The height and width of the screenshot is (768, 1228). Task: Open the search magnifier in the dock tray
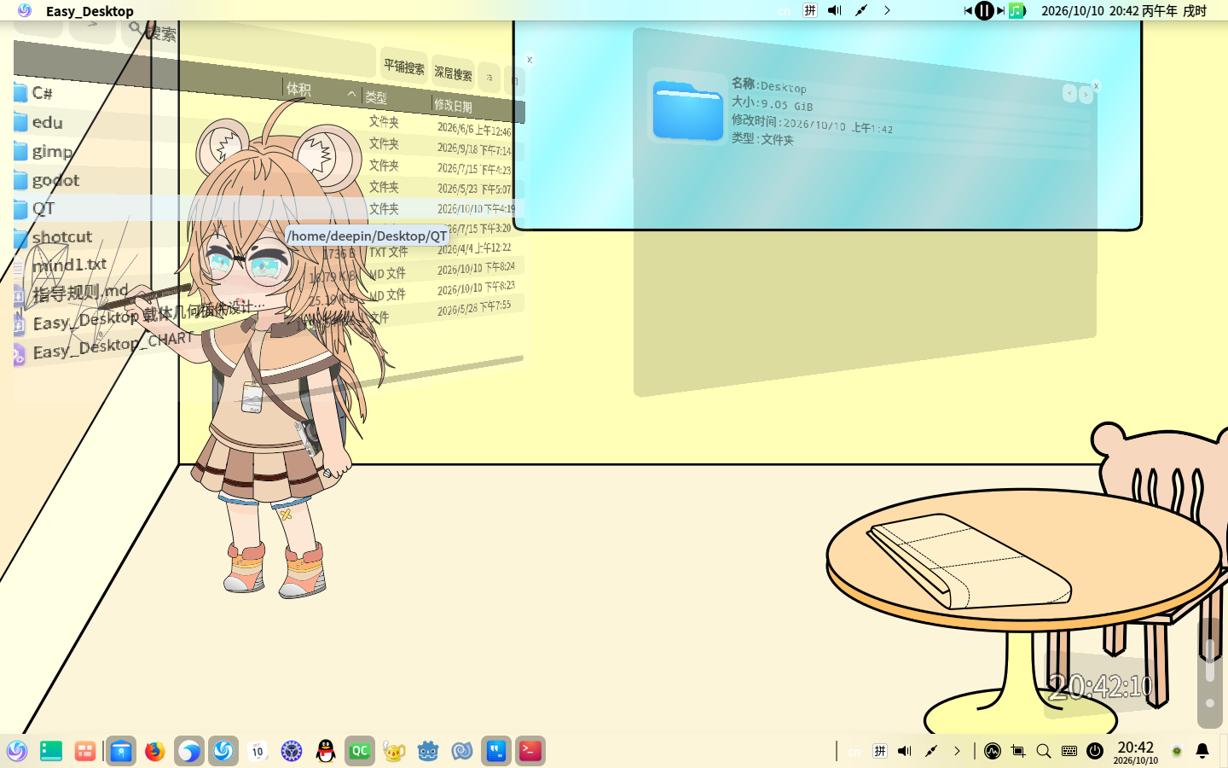1044,751
